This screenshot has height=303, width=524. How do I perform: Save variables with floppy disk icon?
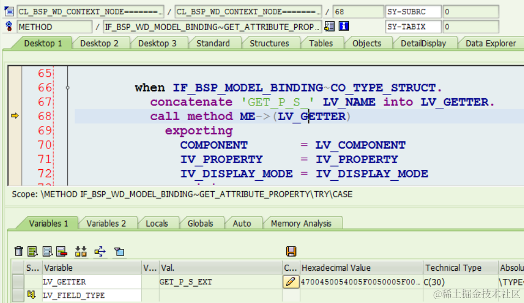[291, 251]
